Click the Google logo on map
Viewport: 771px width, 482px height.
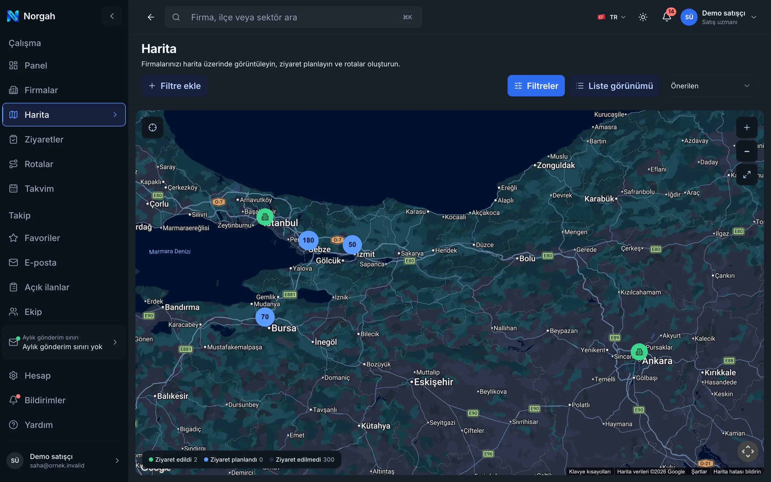click(x=156, y=468)
